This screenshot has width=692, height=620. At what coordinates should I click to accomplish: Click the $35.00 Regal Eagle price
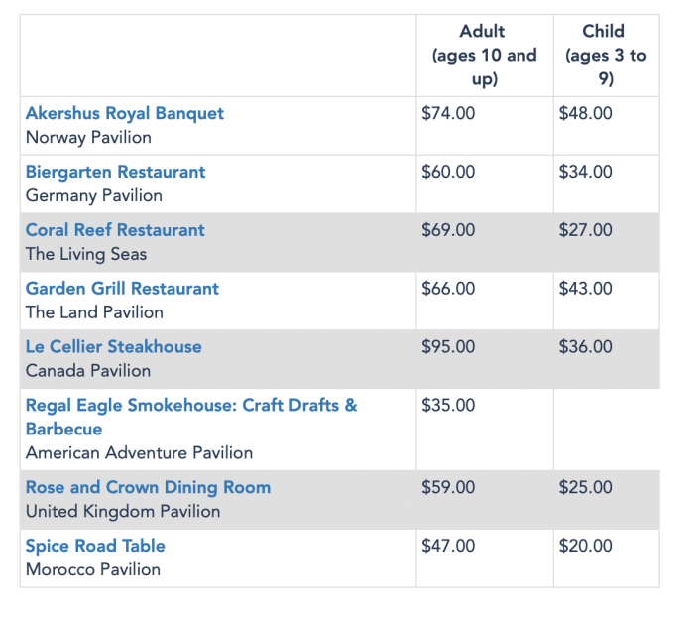pos(448,405)
